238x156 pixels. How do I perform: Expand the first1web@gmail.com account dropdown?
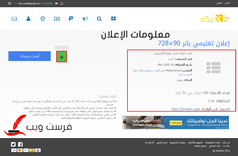tap(28, 3)
